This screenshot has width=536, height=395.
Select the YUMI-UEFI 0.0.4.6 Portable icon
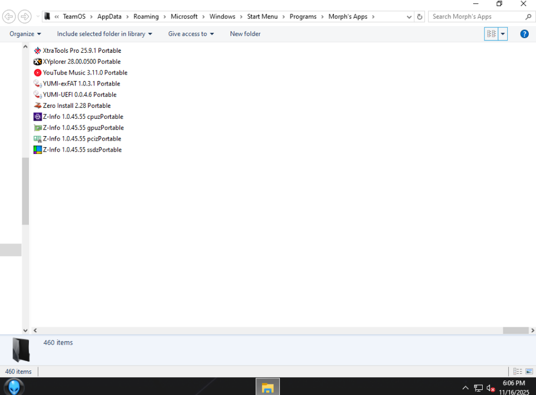pyautogui.click(x=38, y=94)
